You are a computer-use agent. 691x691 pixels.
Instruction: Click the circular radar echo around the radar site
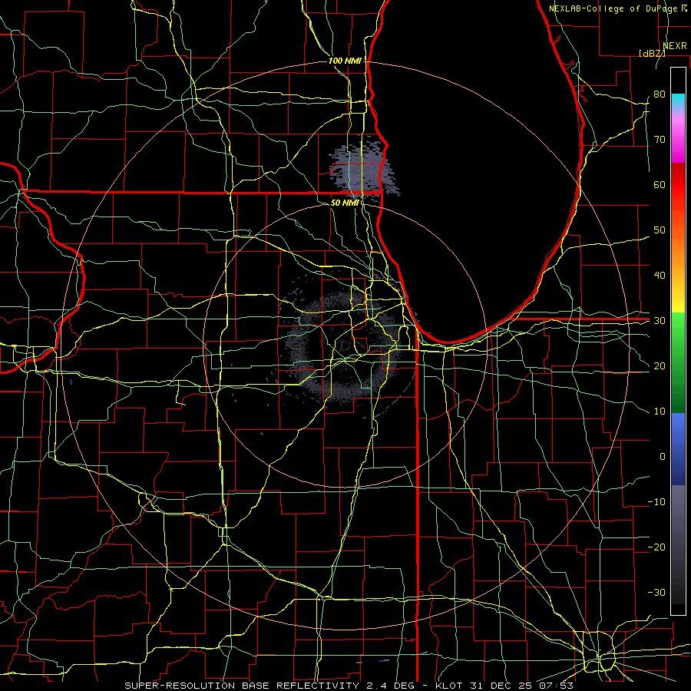345,346
